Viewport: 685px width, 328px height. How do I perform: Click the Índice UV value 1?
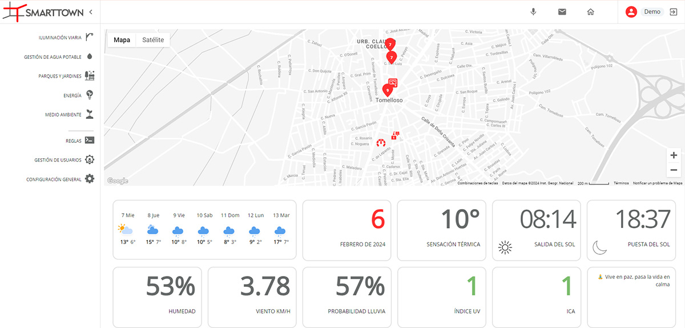pos(472,286)
